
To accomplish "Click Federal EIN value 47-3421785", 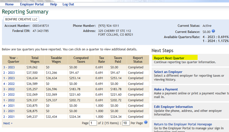I will [41, 31].
